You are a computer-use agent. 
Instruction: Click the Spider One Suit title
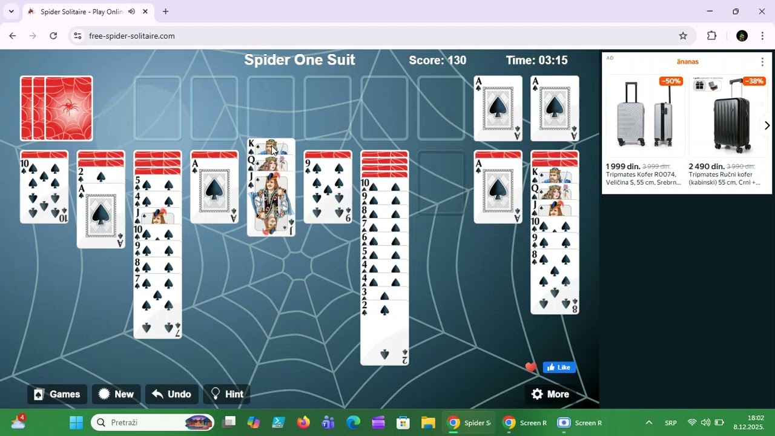(300, 59)
